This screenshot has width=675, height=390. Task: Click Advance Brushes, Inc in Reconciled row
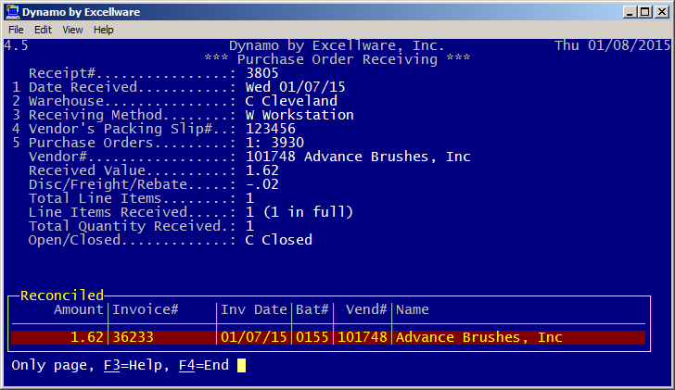point(479,337)
